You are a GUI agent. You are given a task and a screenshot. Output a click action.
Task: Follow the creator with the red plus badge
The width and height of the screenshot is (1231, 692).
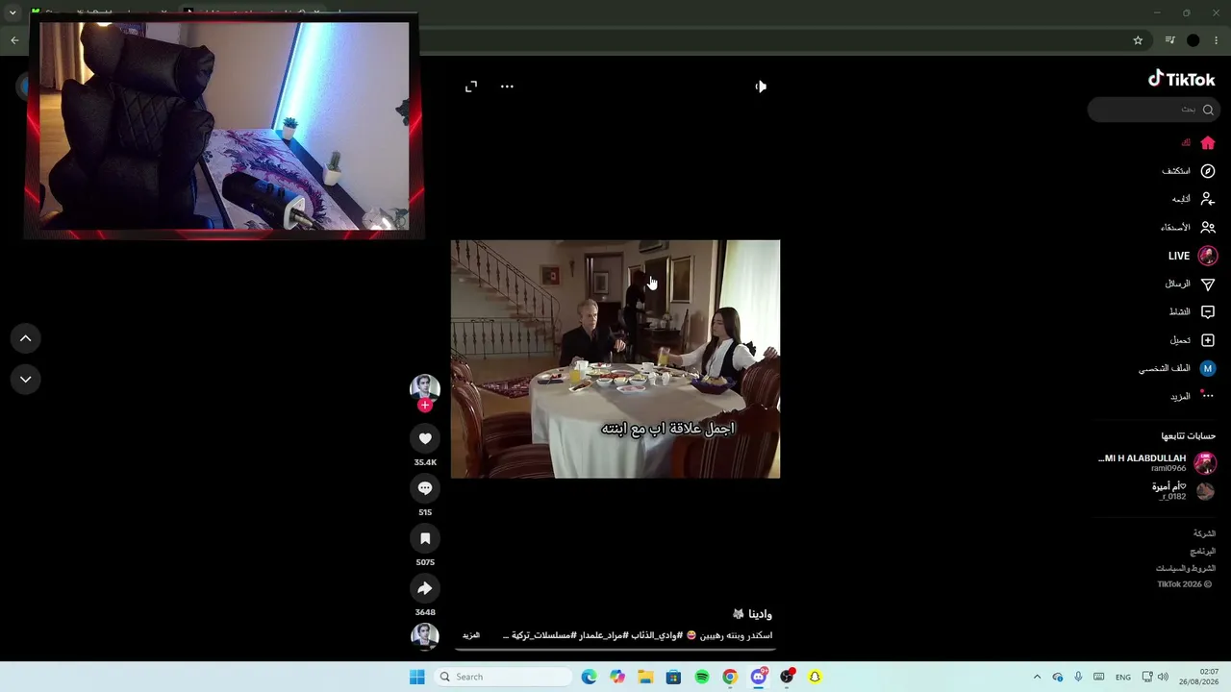tap(425, 406)
